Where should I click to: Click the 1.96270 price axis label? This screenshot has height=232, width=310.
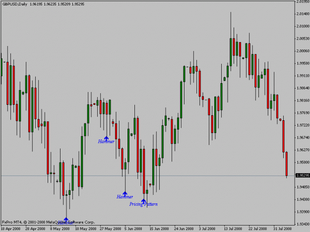303,150
